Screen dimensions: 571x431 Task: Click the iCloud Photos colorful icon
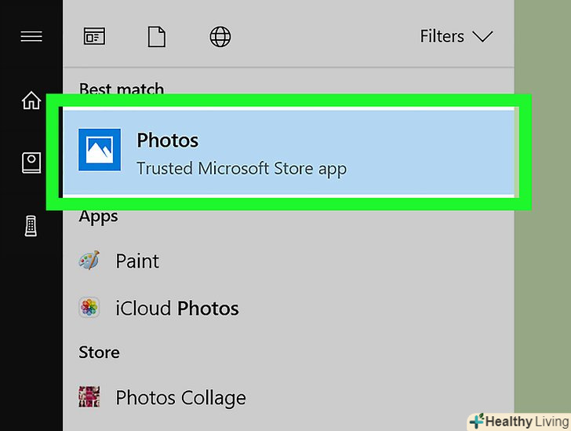(89, 308)
